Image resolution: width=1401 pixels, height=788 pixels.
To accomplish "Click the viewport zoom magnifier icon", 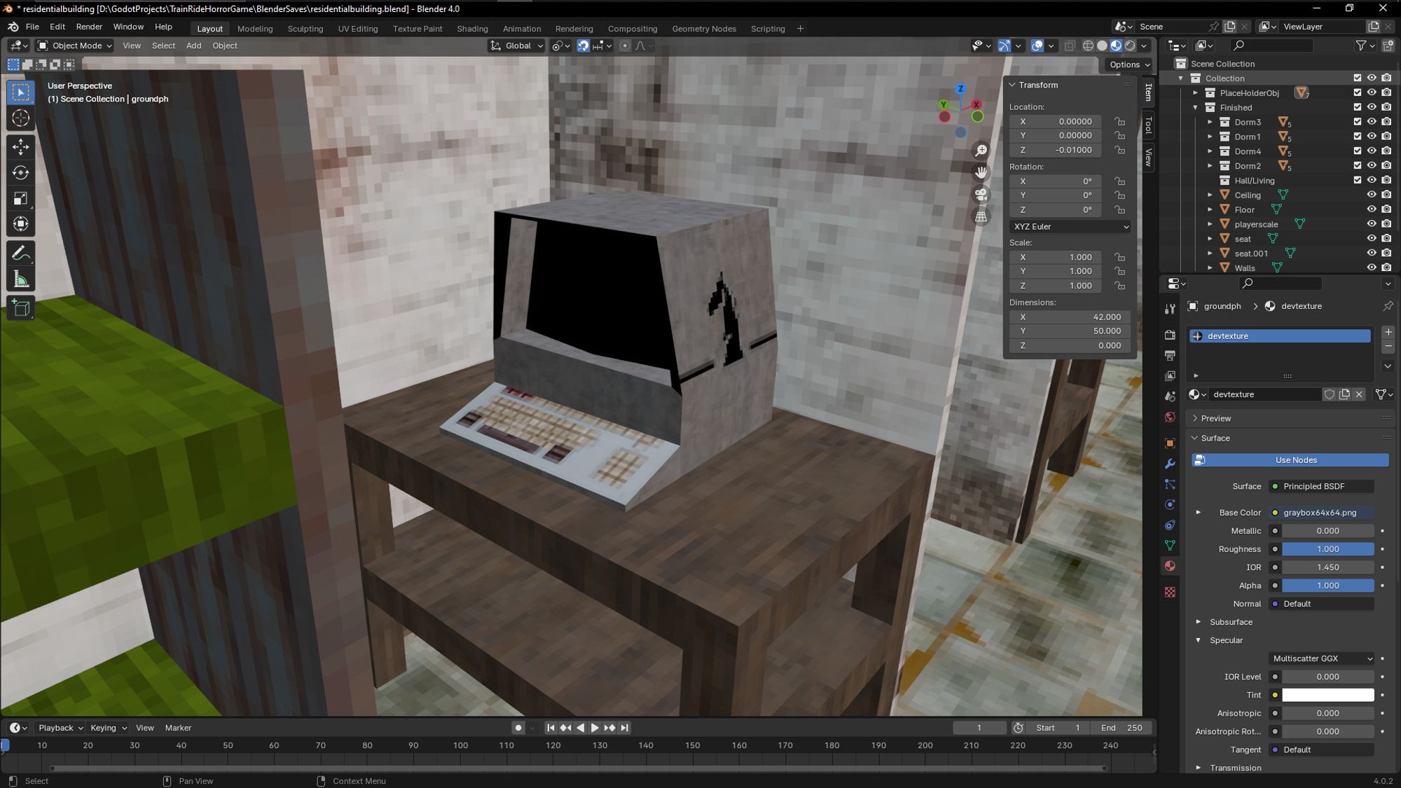I will [x=981, y=151].
